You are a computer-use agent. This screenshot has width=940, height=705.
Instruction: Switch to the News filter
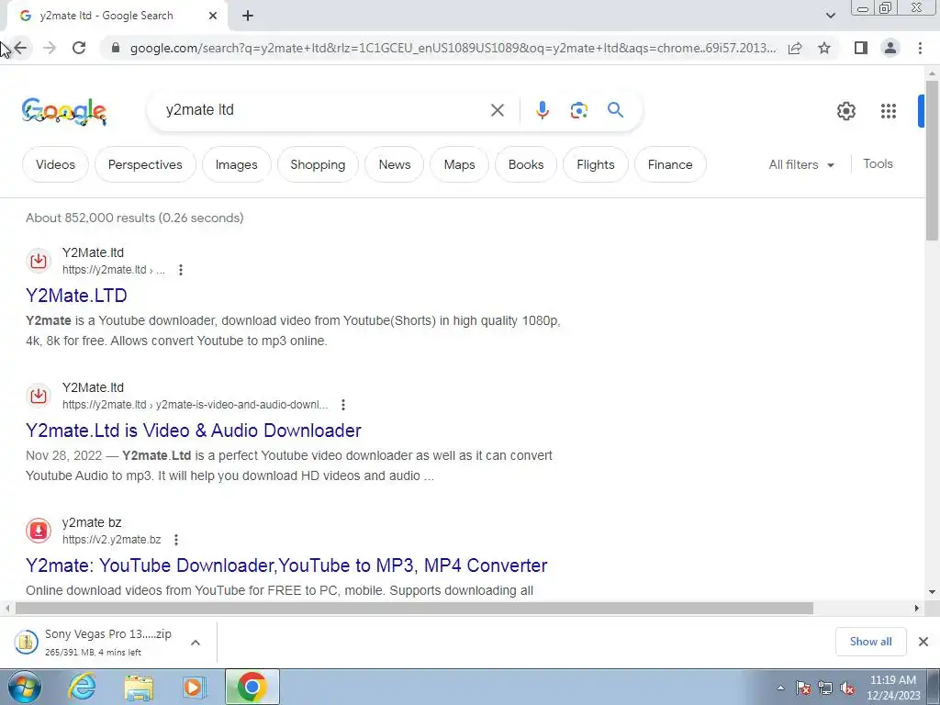(395, 164)
